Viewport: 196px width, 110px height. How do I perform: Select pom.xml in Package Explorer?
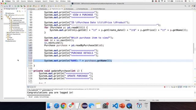(x=11, y=39)
